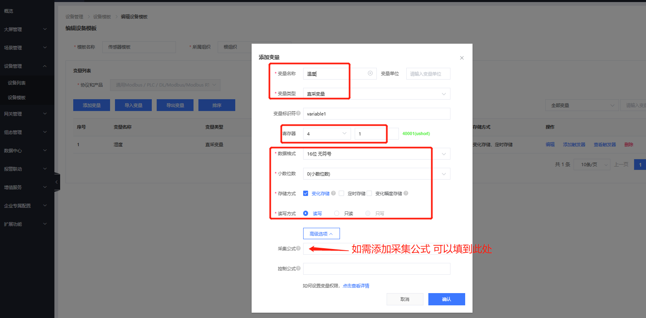
Task: Click the help icon beside 变量标识符
Action: point(298,113)
